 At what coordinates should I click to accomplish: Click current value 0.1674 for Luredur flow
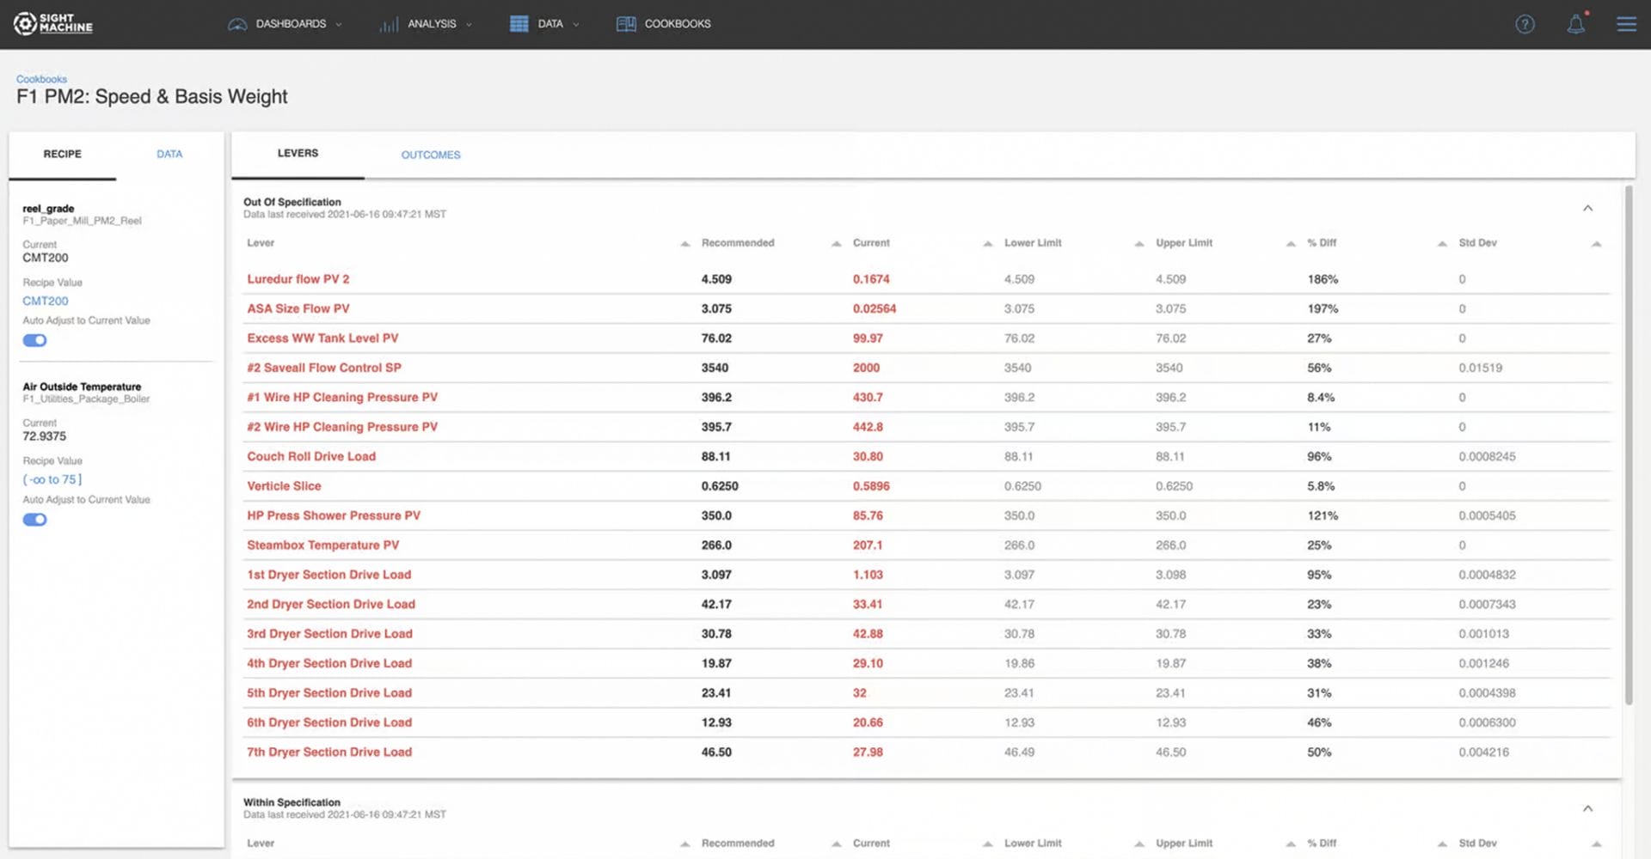coord(871,279)
